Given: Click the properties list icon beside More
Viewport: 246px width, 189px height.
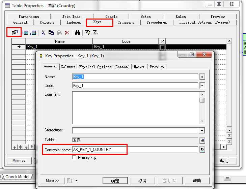Looking at the screenshot, I should tap(70, 181).
